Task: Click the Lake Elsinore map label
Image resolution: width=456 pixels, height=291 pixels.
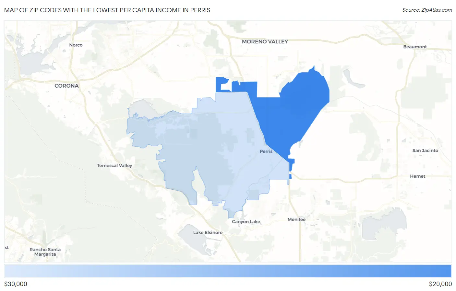Action: click(208, 232)
